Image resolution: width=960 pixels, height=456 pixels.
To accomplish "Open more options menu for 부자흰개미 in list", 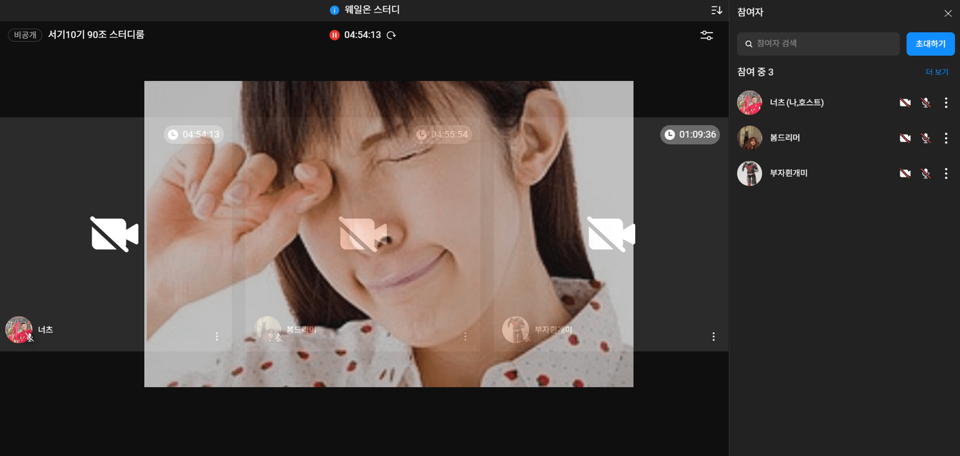I will pos(946,174).
